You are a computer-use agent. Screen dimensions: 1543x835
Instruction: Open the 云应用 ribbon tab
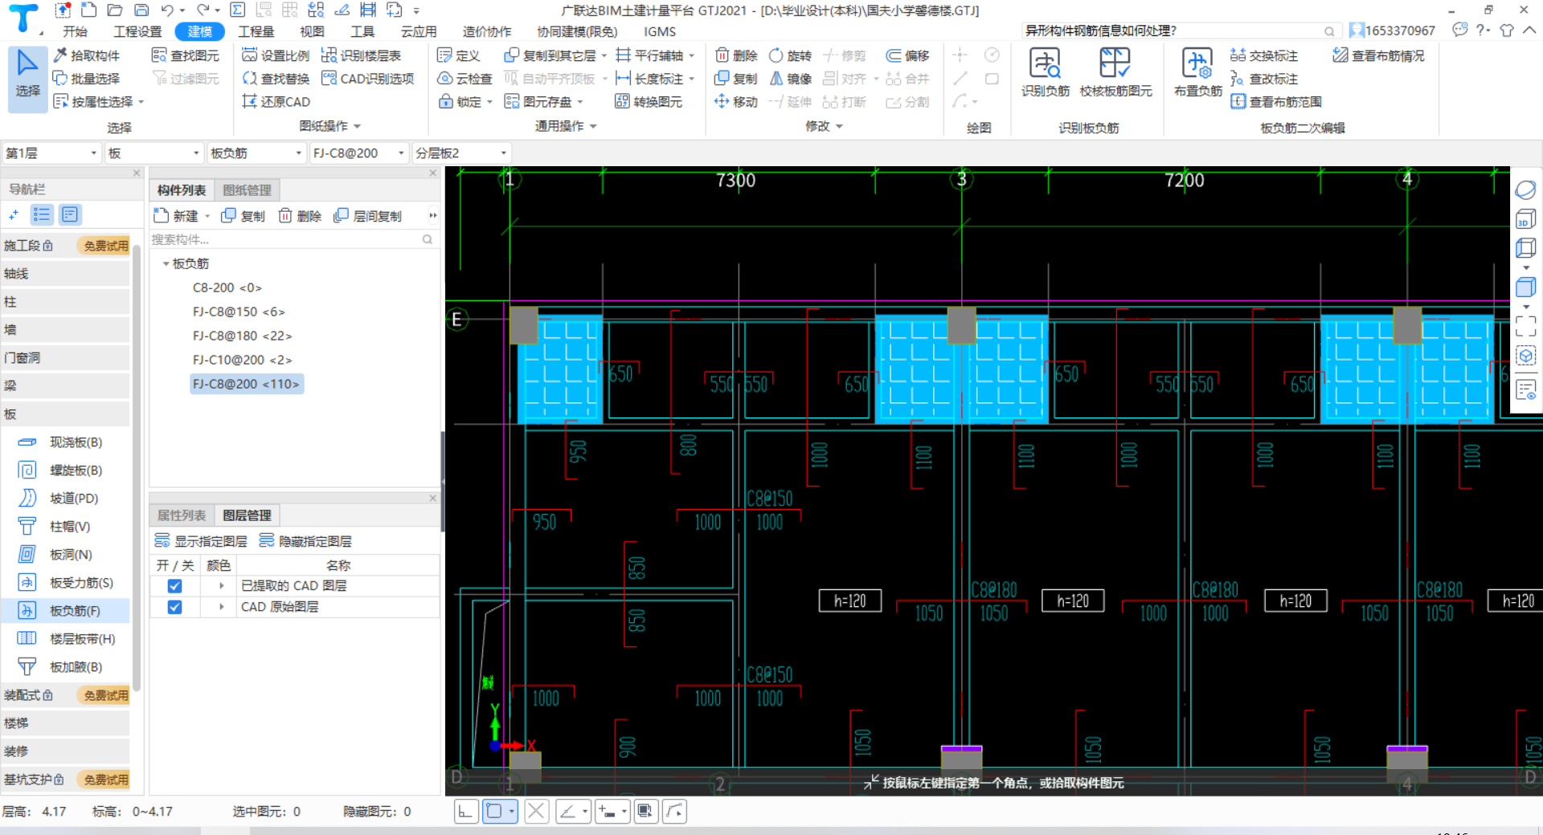pos(419,31)
